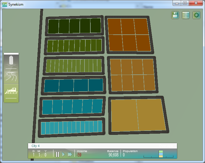Click the Population counter
The height and width of the screenshot is (163, 205).
pyautogui.click(x=130, y=154)
